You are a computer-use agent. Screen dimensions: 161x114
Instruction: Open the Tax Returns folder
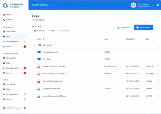point(47,59)
